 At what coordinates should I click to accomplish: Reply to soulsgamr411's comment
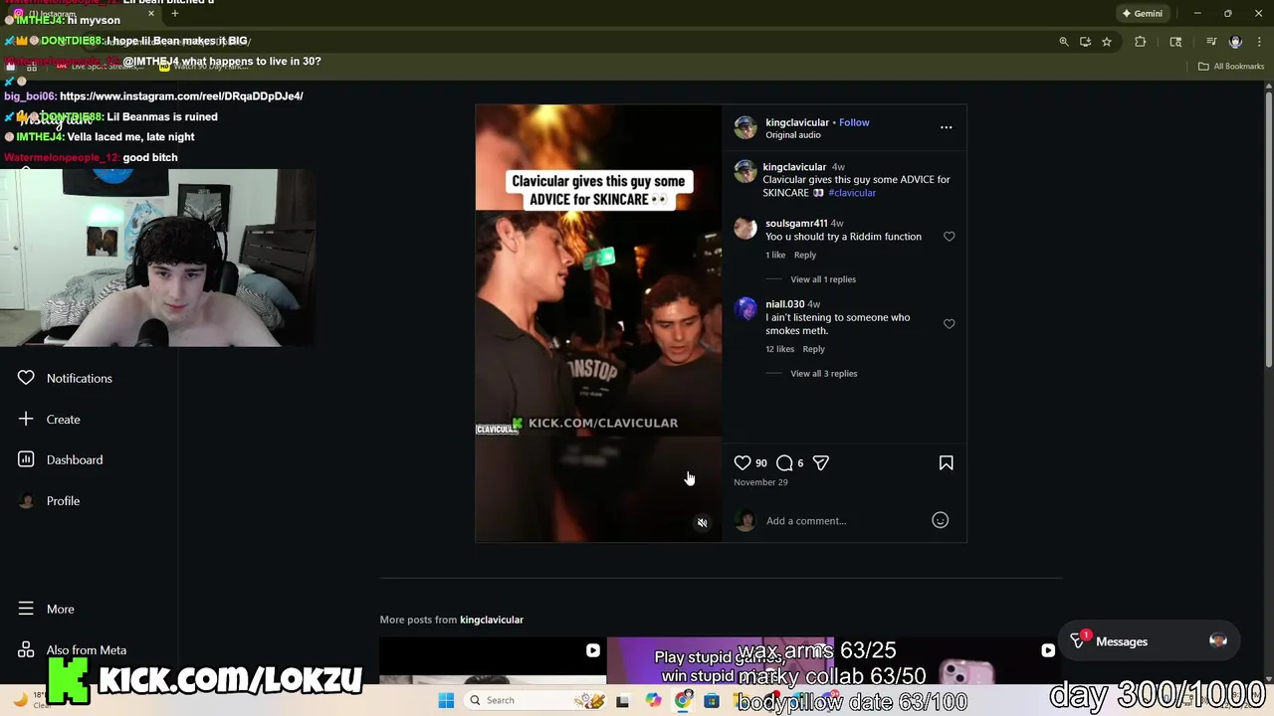pos(805,256)
